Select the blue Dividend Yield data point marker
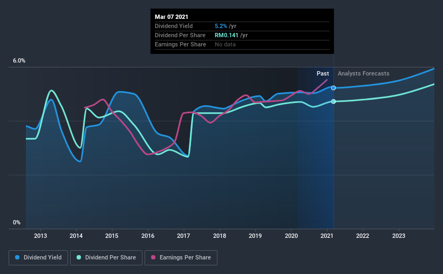Image resolution: width=443 pixels, height=274 pixels. coord(333,88)
